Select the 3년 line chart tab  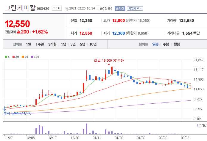click(73, 44)
